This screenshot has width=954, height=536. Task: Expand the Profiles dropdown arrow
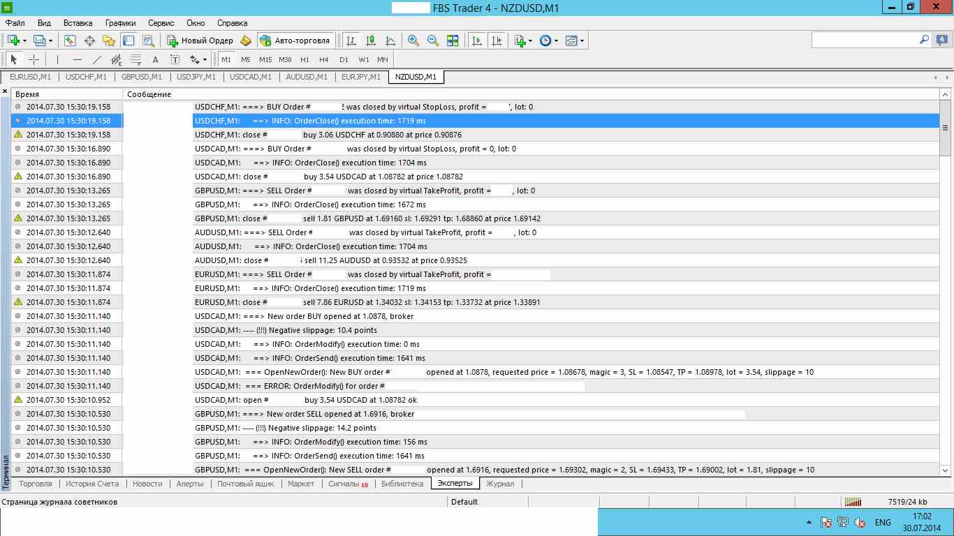(x=50, y=40)
